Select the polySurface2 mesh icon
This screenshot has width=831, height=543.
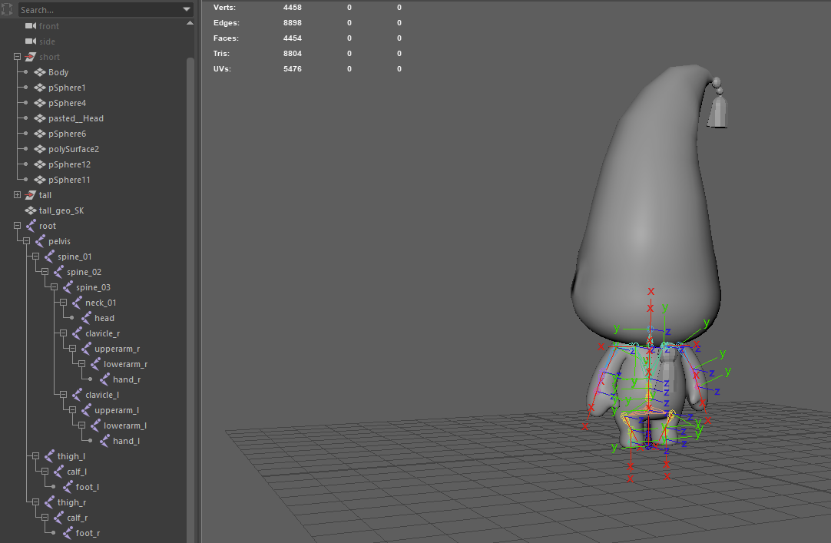40,149
